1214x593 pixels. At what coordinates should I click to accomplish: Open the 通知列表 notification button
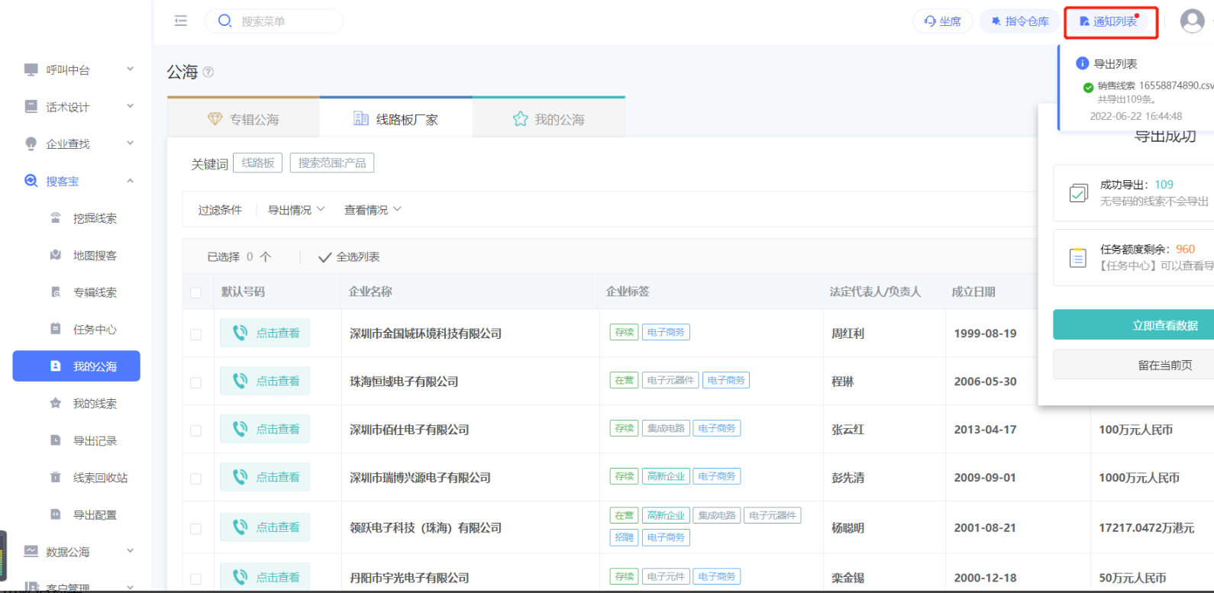pos(1110,21)
